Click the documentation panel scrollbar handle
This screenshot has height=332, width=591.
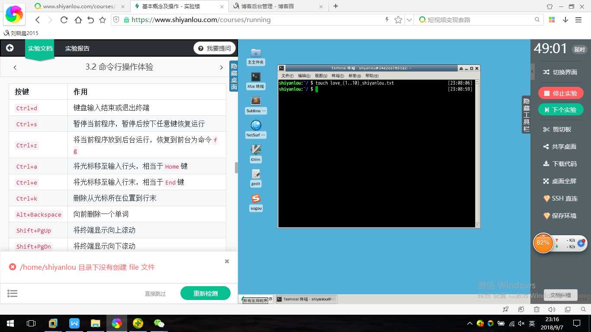236,167
